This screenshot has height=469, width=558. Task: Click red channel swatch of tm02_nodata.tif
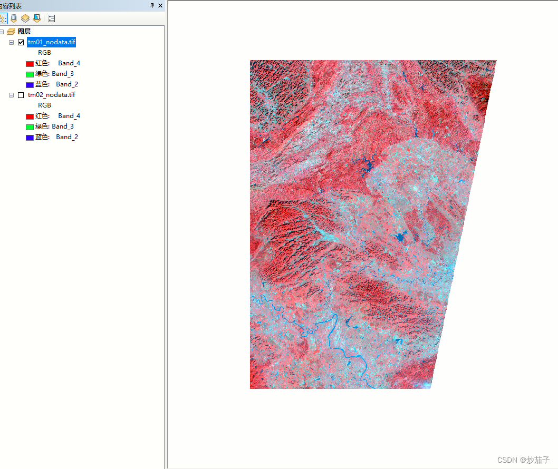click(30, 116)
